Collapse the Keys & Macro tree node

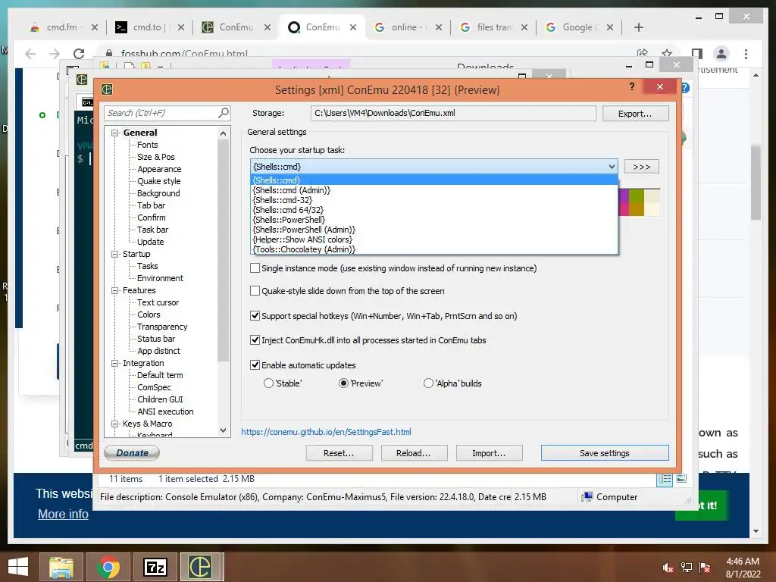tap(115, 424)
